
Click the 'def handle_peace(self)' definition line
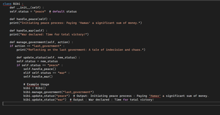[30, 19]
